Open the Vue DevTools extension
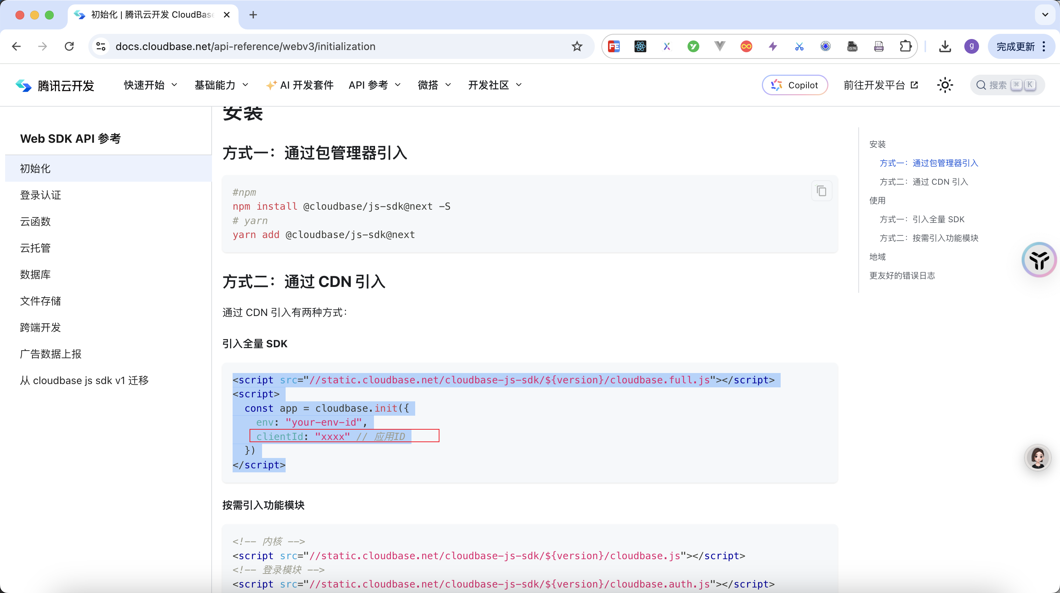Viewport: 1060px width, 593px height. (720, 46)
